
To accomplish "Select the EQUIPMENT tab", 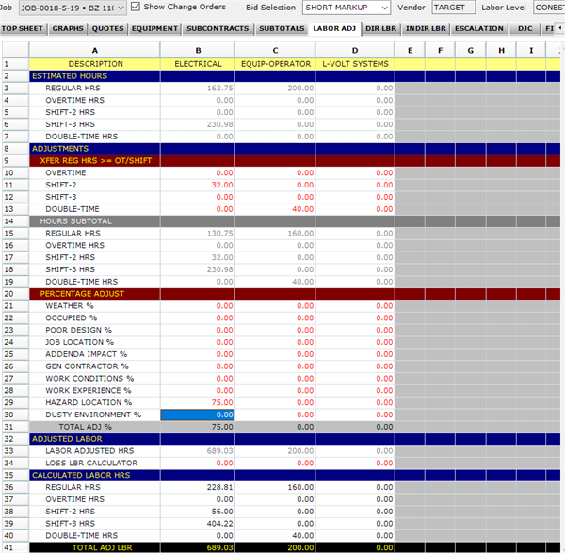I will (154, 28).
